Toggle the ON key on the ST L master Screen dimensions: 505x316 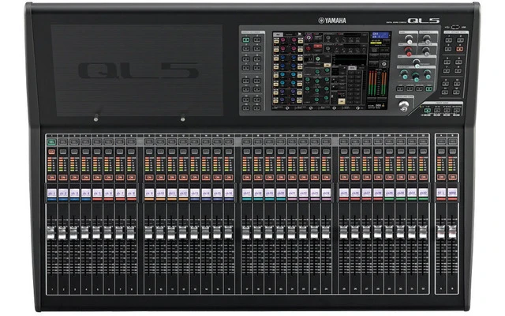point(441,178)
